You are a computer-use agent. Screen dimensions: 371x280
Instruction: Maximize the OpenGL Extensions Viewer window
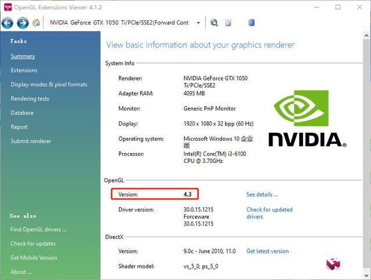pos(338,7)
